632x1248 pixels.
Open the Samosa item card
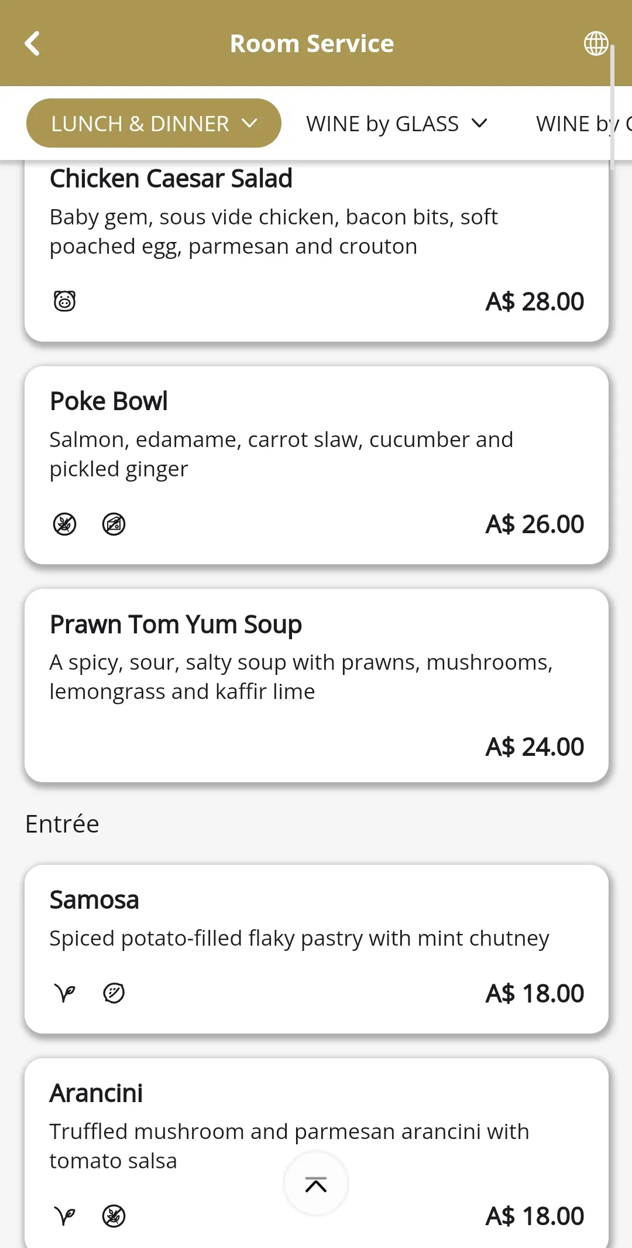(x=317, y=949)
